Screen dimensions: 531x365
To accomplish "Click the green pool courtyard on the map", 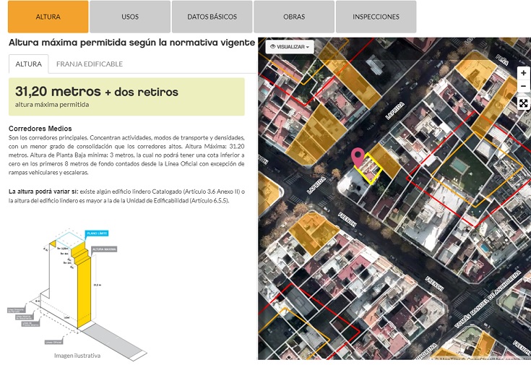I will click(x=457, y=168).
